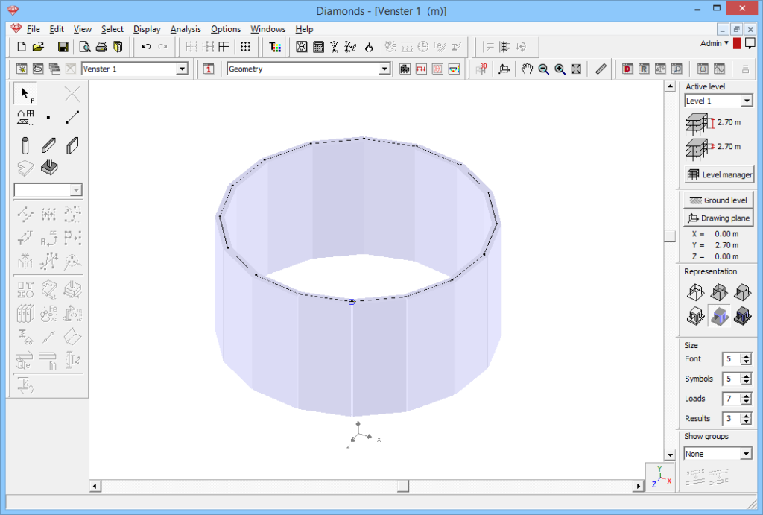763x515 pixels.
Task: Open the Analysis menu
Action: click(186, 29)
